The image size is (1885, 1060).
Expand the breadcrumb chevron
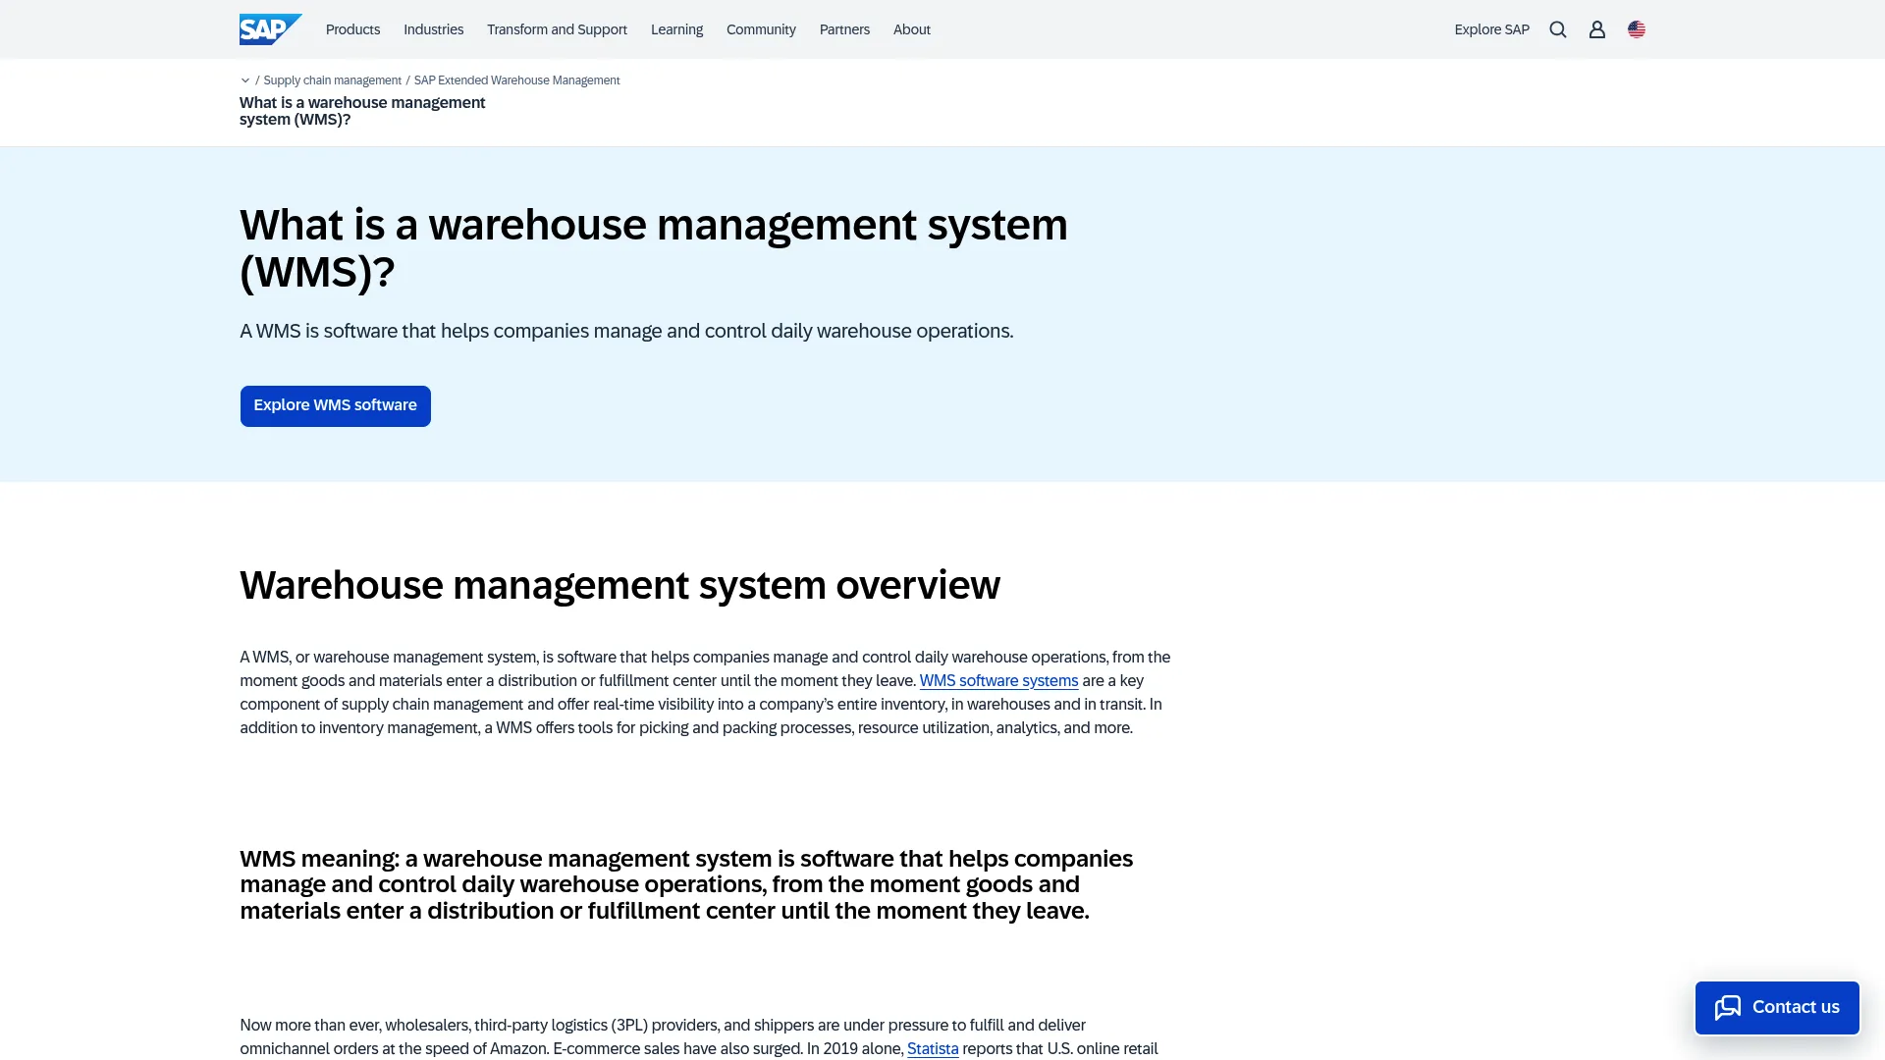tap(244, 79)
